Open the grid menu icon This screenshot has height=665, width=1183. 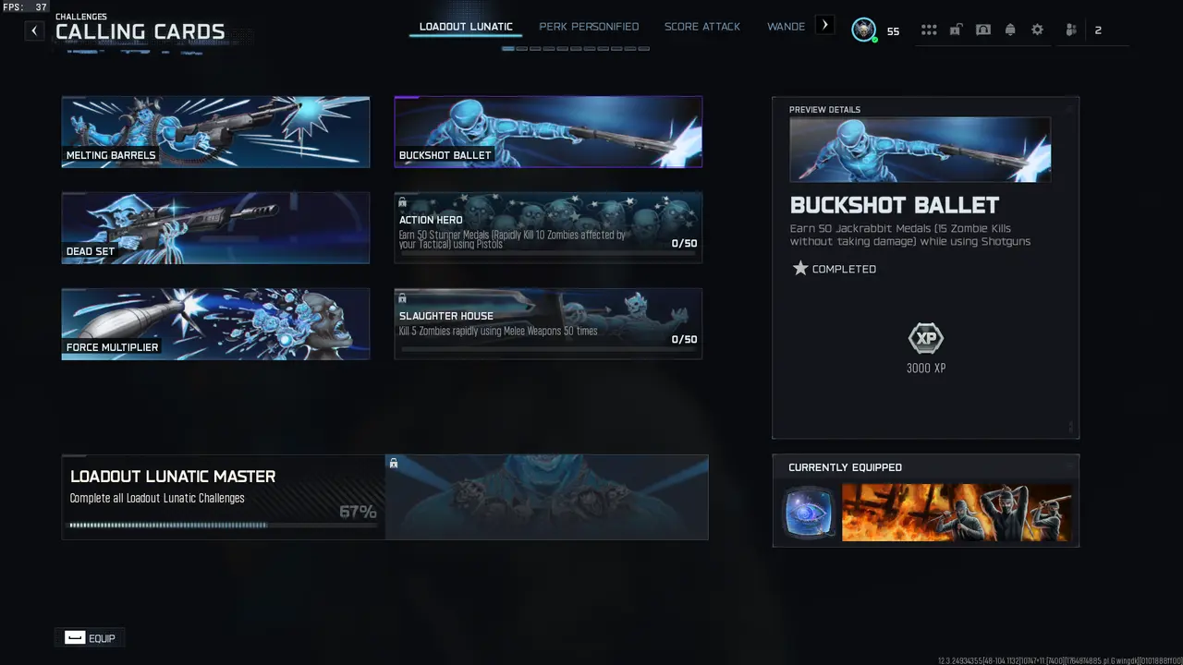[x=929, y=30]
